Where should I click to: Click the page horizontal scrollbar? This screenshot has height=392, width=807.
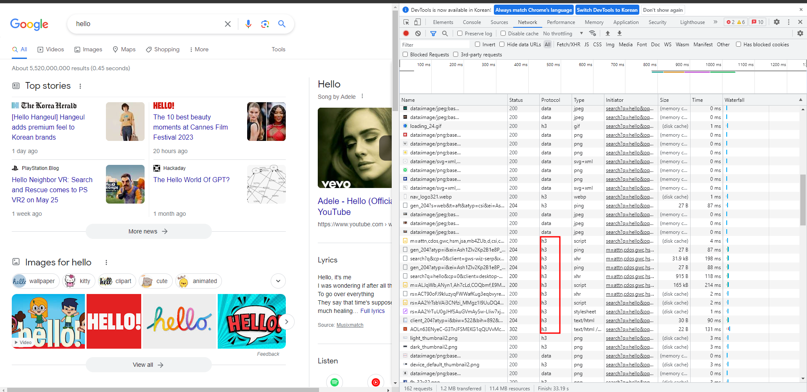[163, 389]
